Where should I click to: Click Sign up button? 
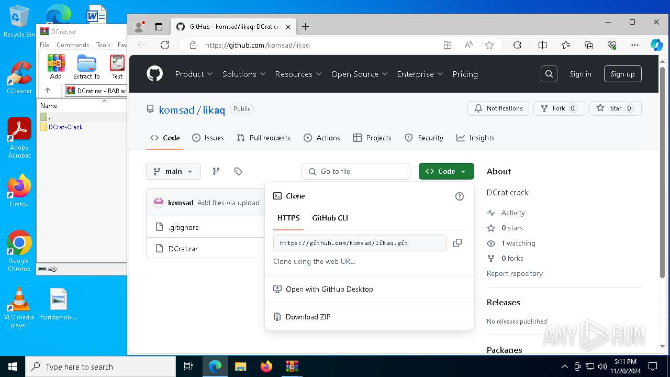(x=622, y=74)
